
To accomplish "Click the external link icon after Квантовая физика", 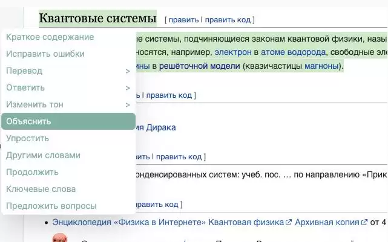I will tap(289, 223).
